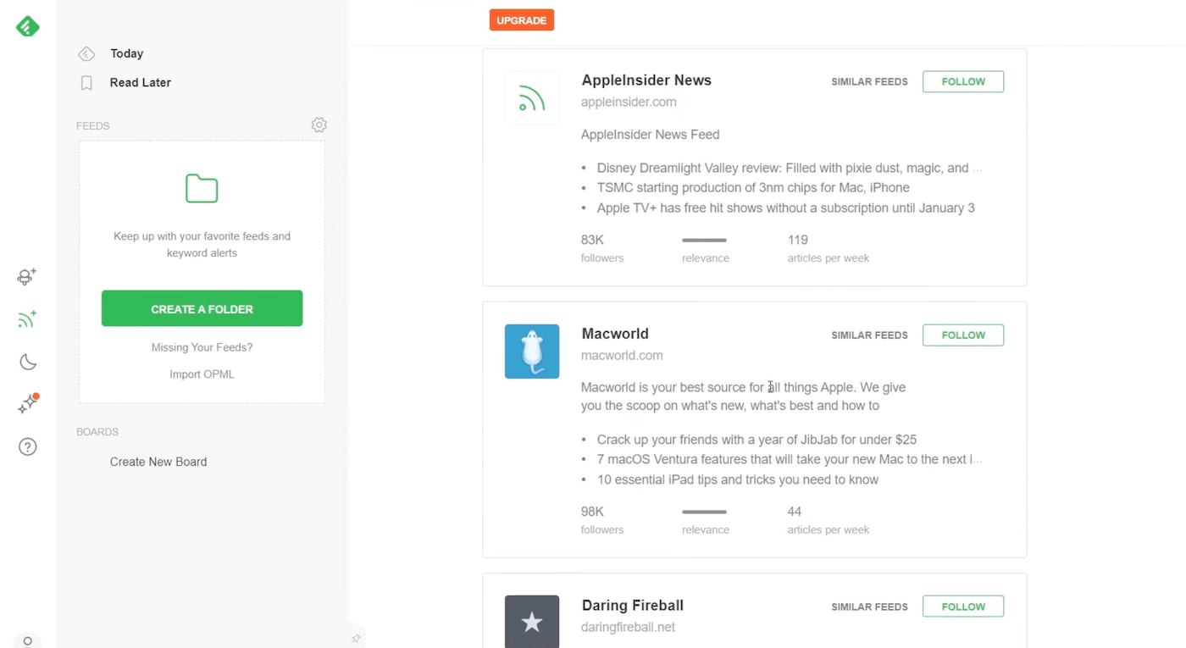Image resolution: width=1186 pixels, height=648 pixels.
Task: Toggle night mode with moon icon
Action: [28, 363]
